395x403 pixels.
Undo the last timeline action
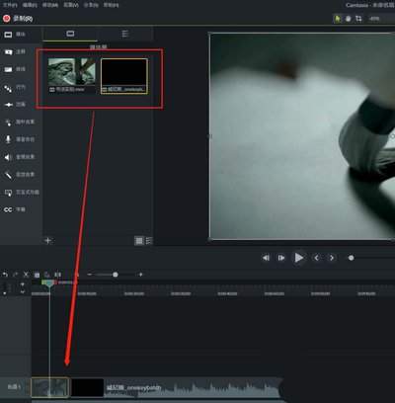5,275
